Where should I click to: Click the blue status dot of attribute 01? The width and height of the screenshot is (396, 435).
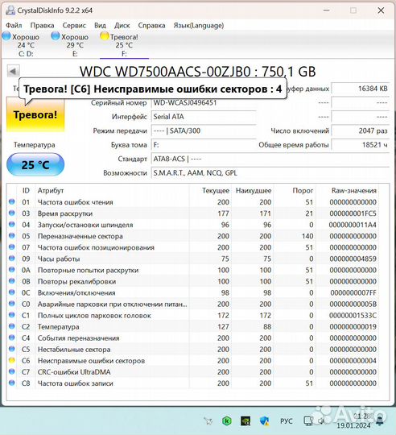[x=11, y=201]
